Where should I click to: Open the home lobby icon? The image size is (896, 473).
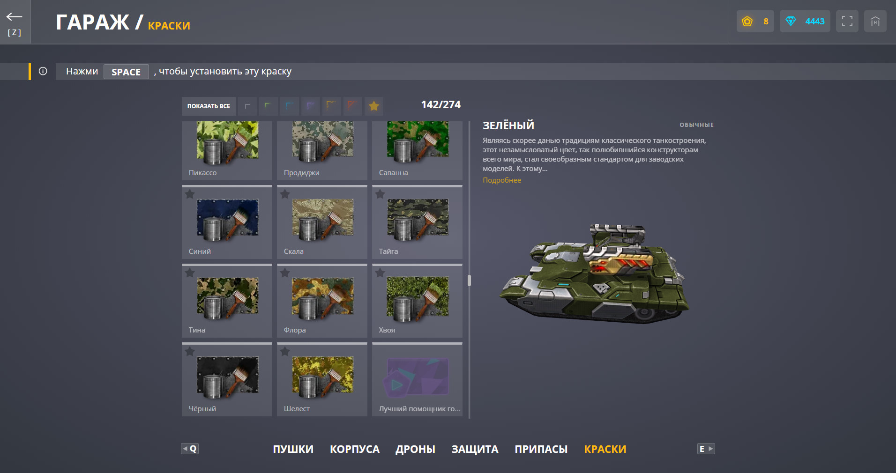[875, 22]
